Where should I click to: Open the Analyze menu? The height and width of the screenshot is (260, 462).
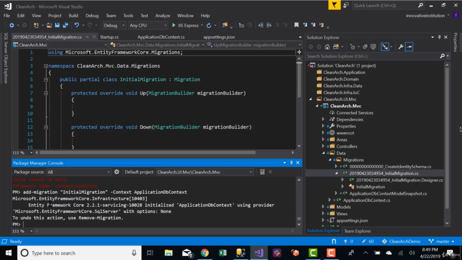tap(162, 15)
